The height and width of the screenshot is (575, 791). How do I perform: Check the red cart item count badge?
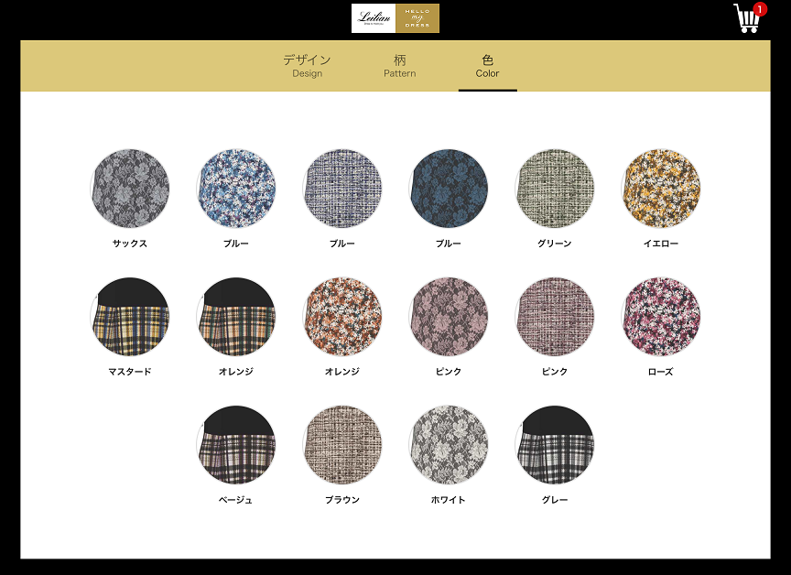coord(759,9)
